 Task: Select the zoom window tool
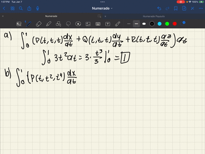tap(19, 24)
